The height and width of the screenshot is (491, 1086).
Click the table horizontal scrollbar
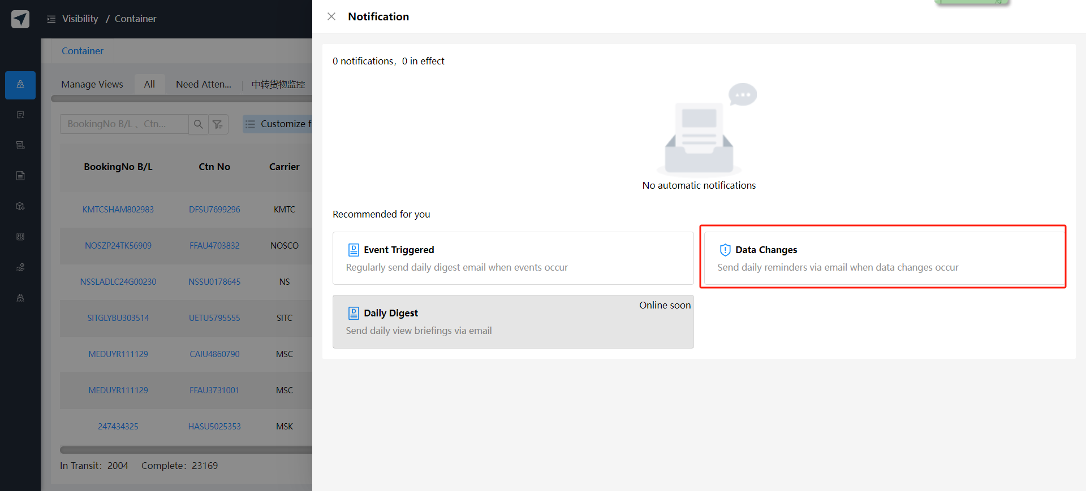point(186,450)
